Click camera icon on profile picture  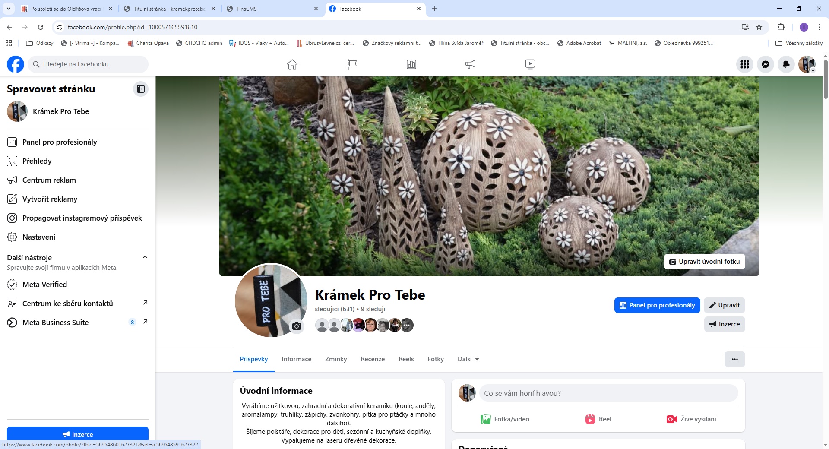[x=296, y=326]
